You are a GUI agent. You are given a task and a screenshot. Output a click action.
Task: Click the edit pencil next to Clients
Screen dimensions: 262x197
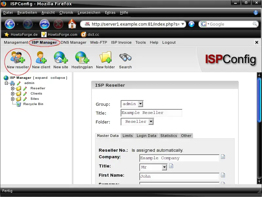(x=25, y=94)
